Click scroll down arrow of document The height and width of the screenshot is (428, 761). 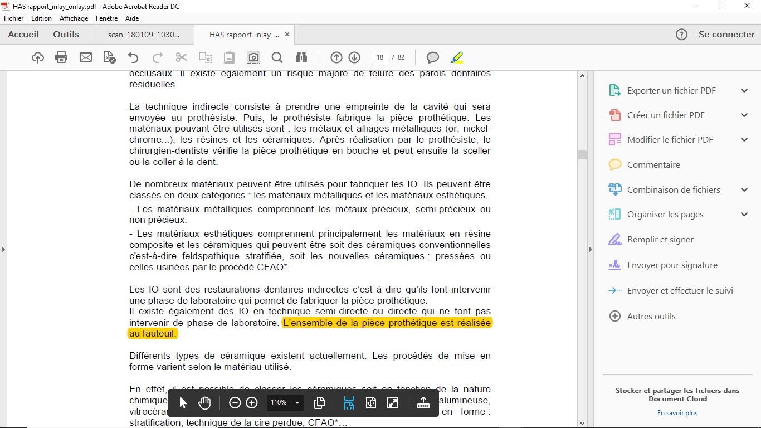click(583, 423)
